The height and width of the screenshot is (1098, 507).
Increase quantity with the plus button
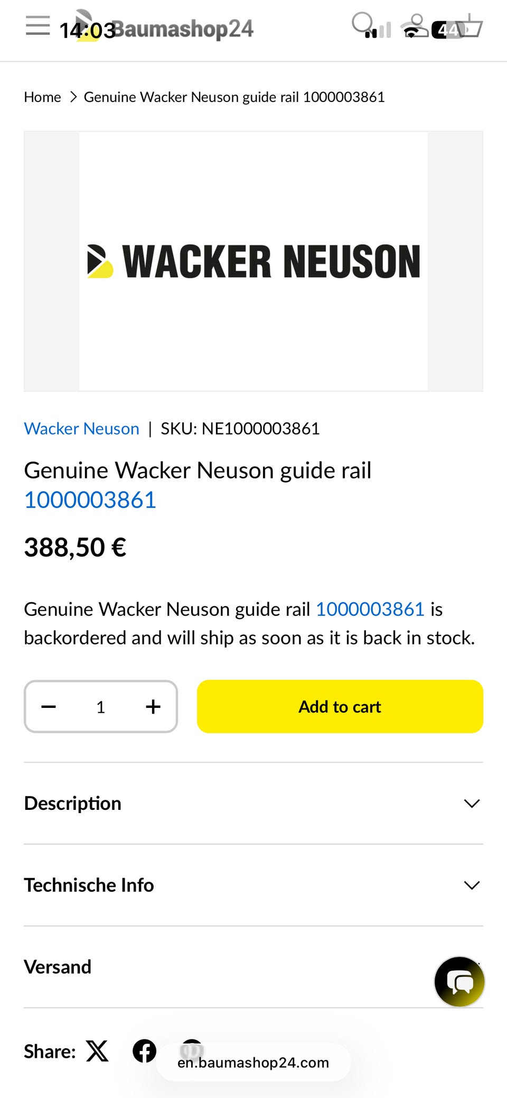[153, 707]
